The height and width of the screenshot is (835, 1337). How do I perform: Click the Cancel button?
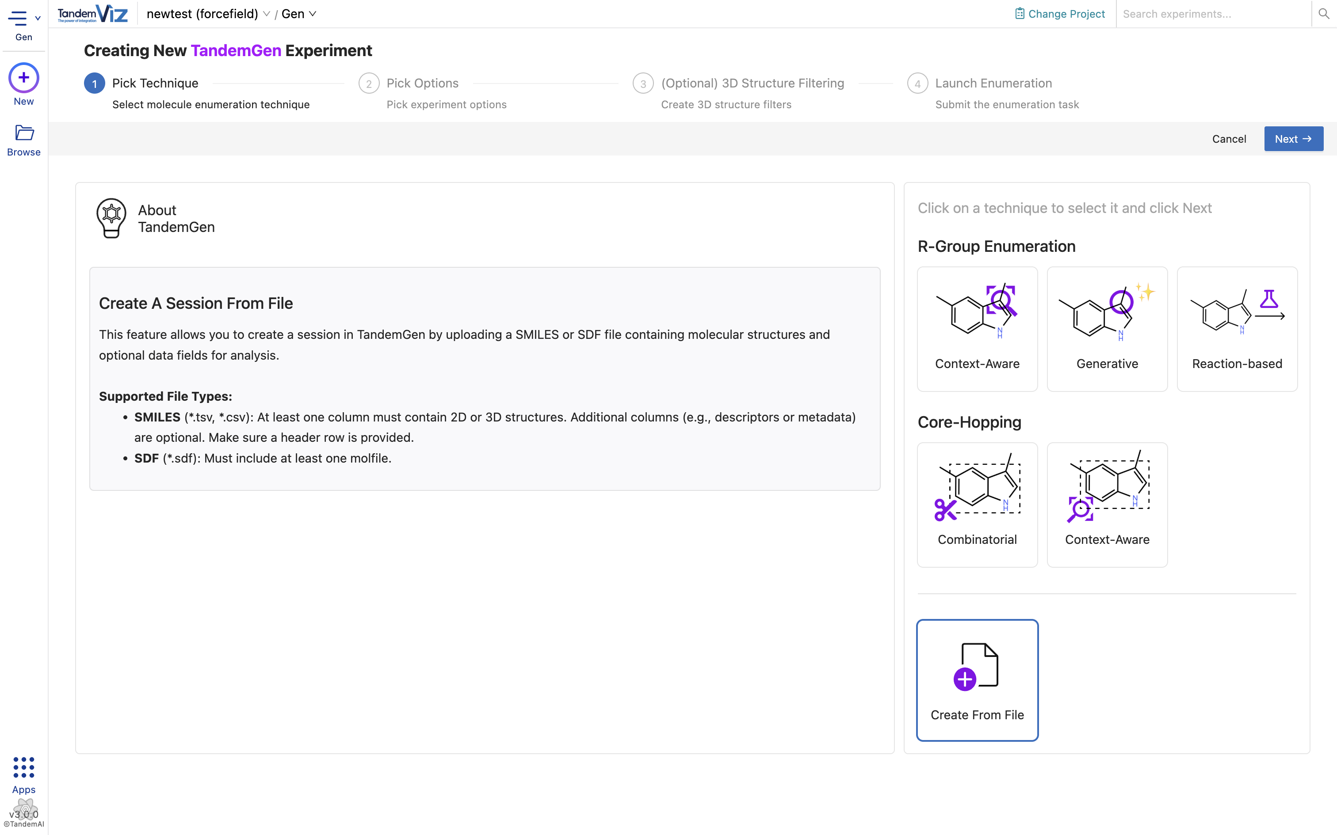tap(1229, 139)
